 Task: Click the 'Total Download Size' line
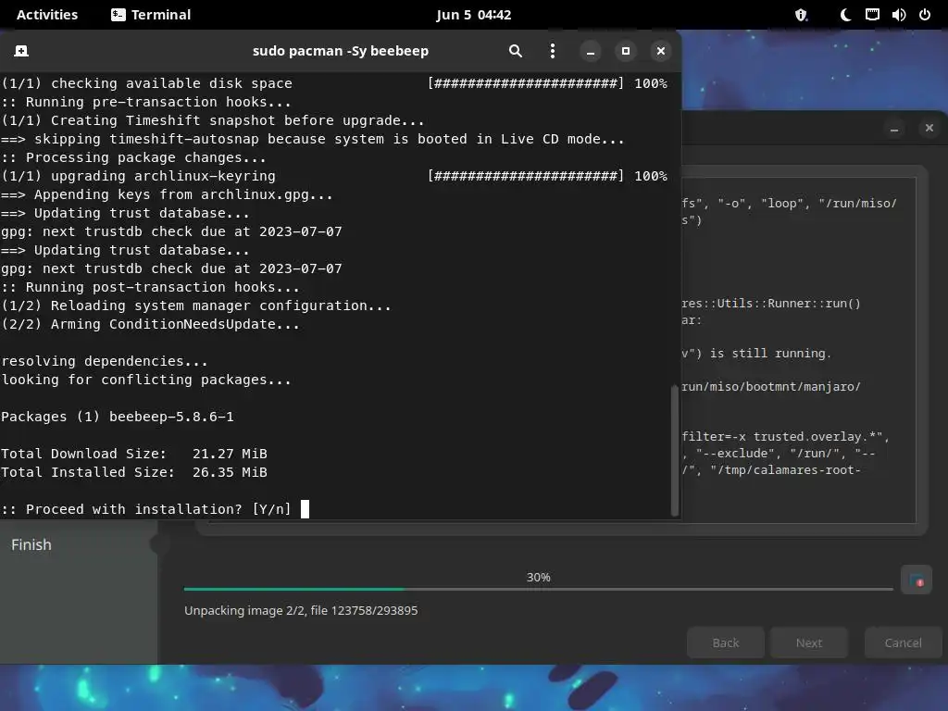point(133,454)
